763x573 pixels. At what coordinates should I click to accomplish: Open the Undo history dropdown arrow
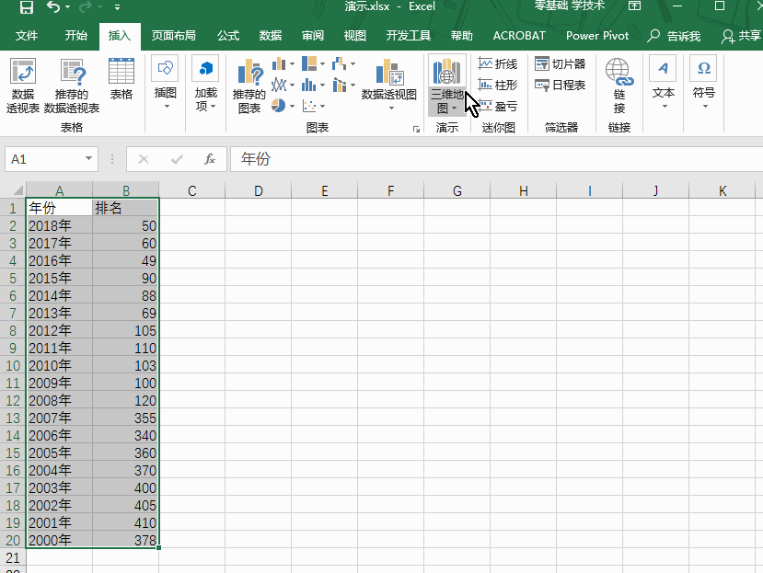coord(67,6)
